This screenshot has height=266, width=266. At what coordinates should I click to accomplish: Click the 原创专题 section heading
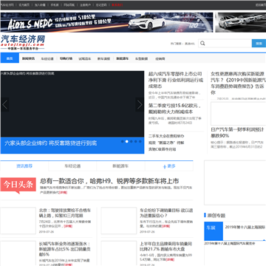[x=216, y=216]
